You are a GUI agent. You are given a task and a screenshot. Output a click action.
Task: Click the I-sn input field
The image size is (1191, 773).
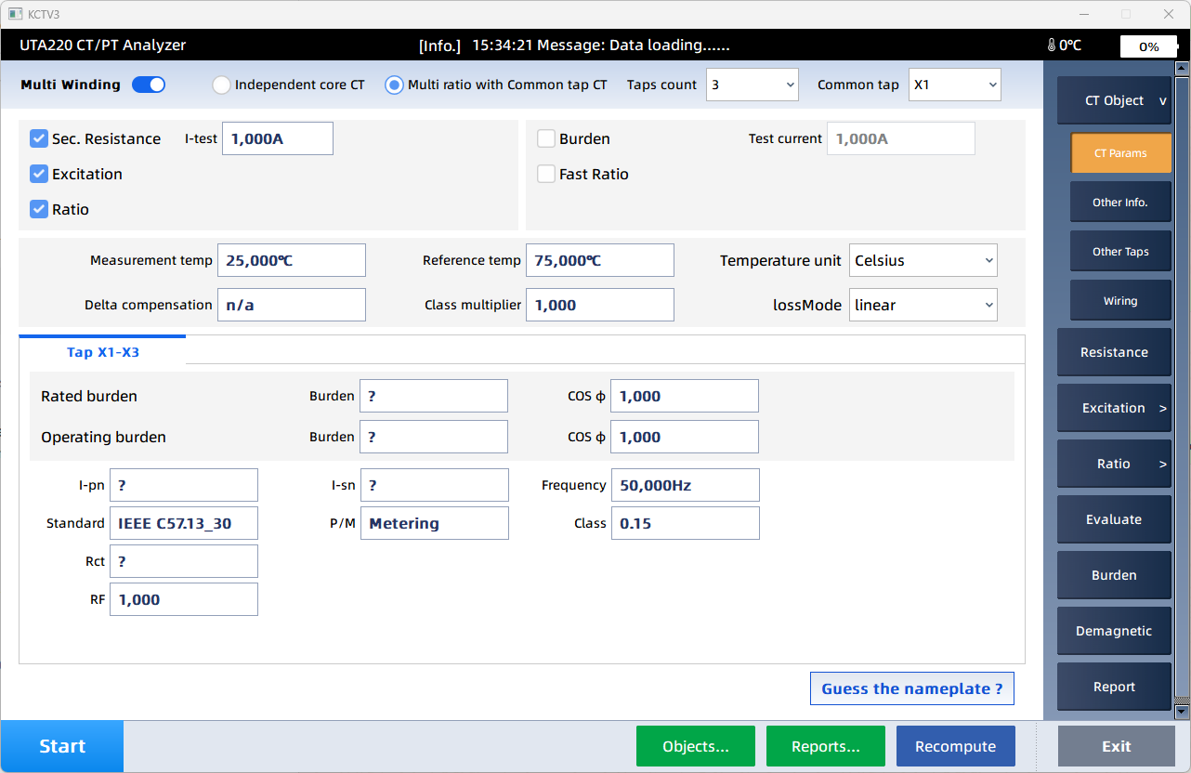point(435,485)
